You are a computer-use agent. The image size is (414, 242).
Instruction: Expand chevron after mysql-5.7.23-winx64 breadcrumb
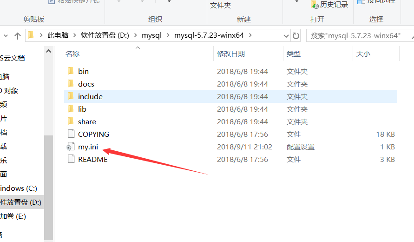pyautogui.click(x=250, y=35)
